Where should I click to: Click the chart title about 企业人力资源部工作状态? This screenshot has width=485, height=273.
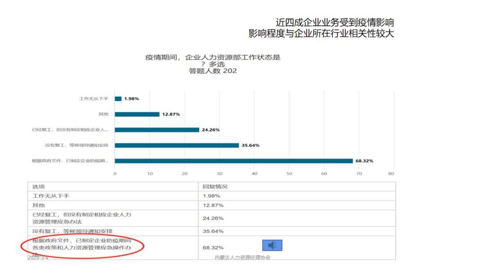[x=213, y=57]
